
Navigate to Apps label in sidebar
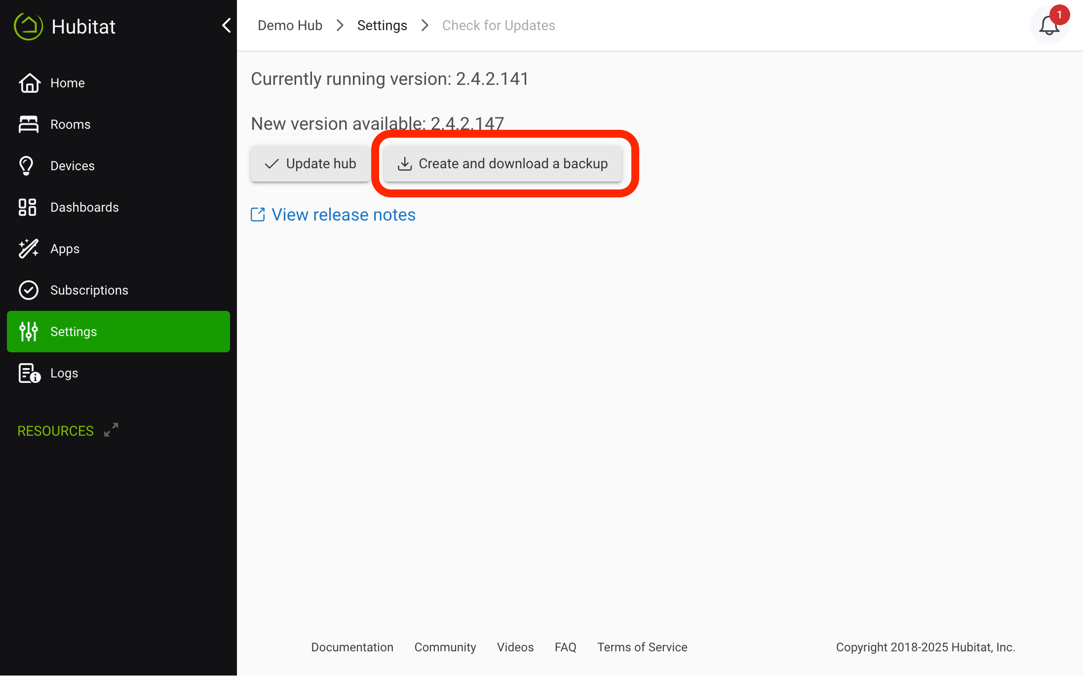tap(65, 249)
